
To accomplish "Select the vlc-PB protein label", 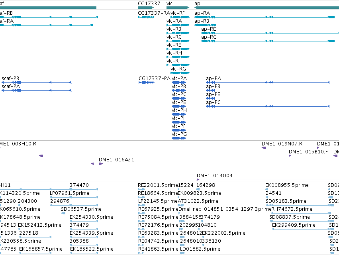I will coord(178,86).
